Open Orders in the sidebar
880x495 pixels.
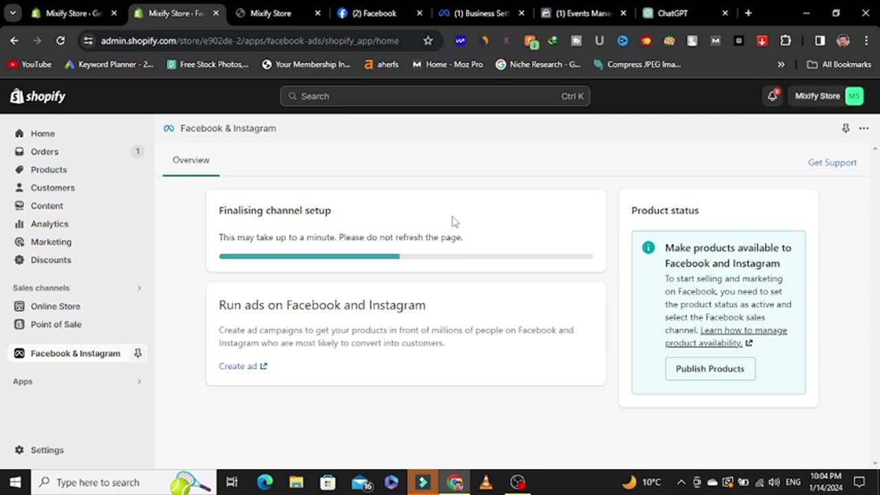click(x=45, y=151)
